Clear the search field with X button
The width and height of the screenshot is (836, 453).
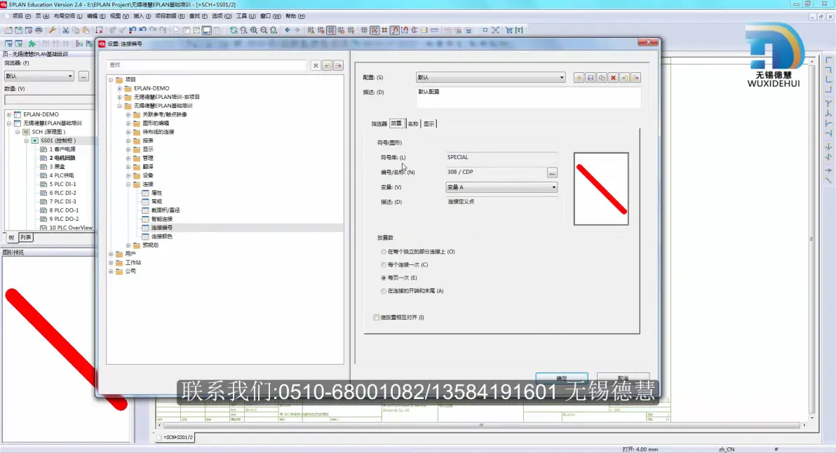pyautogui.click(x=316, y=65)
